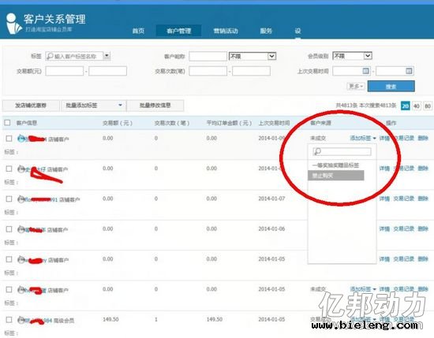
Task: Set page size to 40
Action: [x=417, y=106]
